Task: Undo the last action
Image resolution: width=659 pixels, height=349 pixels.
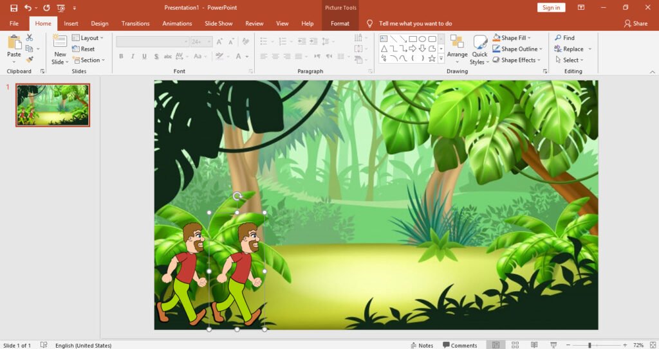Action: pyautogui.click(x=28, y=8)
